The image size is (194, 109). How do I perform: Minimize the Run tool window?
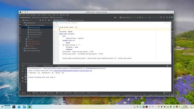[170, 66]
